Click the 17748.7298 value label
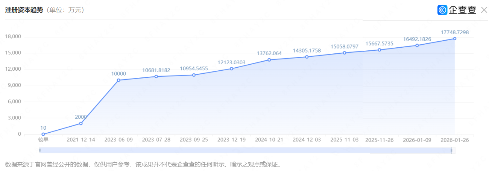This screenshot has width=489, height=171. [x=454, y=32]
